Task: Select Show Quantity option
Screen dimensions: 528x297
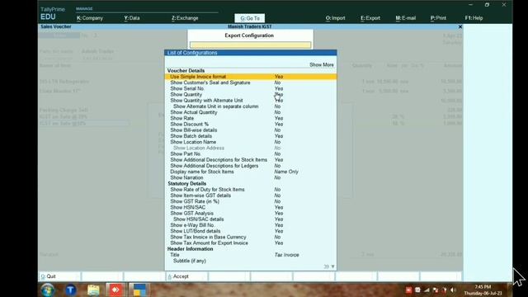Action: pyautogui.click(x=251, y=95)
